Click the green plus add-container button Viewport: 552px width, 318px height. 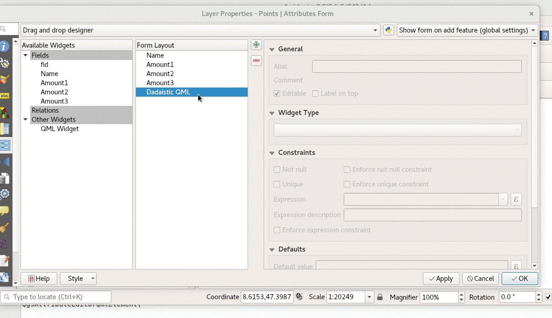pyautogui.click(x=256, y=45)
